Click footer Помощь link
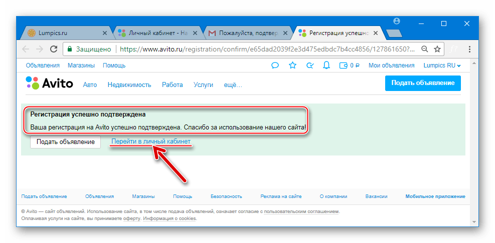495x243 pixels. point(183,196)
